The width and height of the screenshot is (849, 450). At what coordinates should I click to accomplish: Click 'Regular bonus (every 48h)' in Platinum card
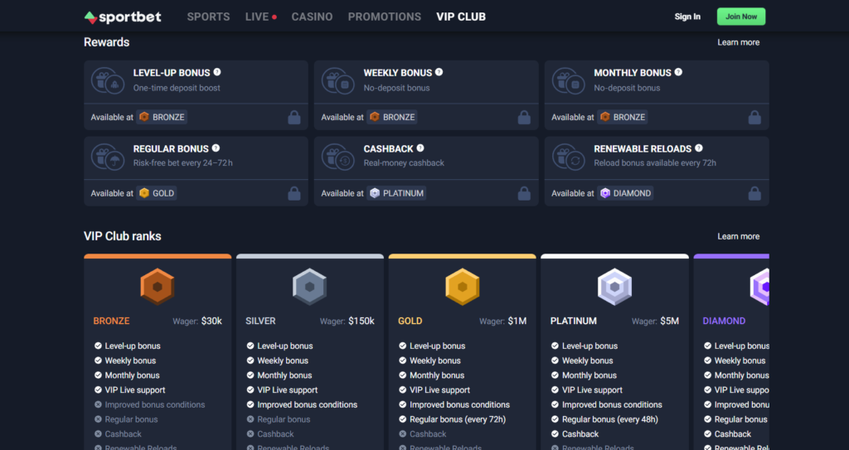click(609, 419)
